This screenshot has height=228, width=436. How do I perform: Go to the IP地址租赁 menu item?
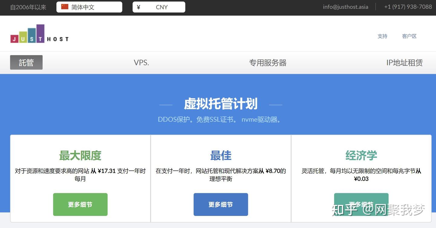click(x=404, y=63)
